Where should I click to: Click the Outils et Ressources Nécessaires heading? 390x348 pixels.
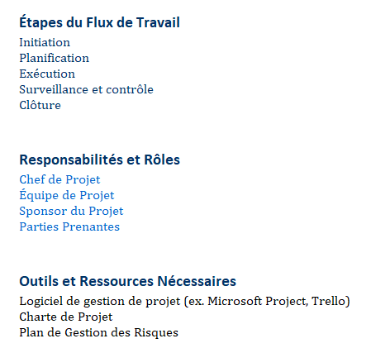pyautogui.click(x=127, y=281)
